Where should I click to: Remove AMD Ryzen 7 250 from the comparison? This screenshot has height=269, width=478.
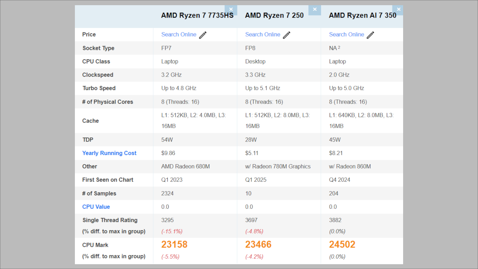314,9
